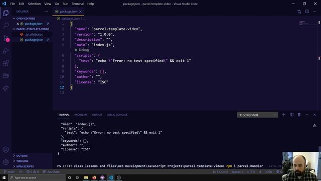The width and height of the screenshot is (321, 181).
Task: Open editor More Actions ellipsis menu
Action: pyautogui.click(x=314, y=12)
